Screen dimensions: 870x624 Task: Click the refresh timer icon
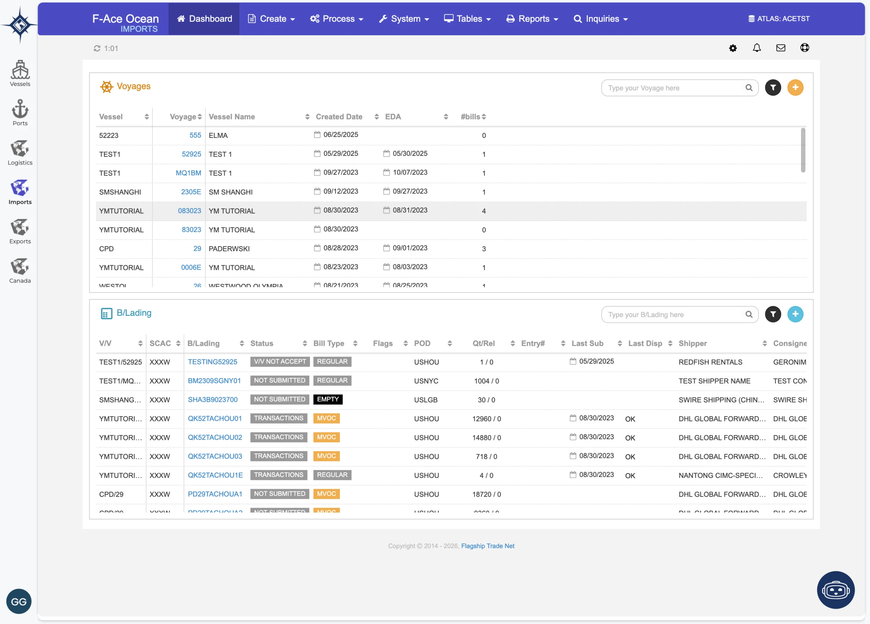pyautogui.click(x=97, y=48)
